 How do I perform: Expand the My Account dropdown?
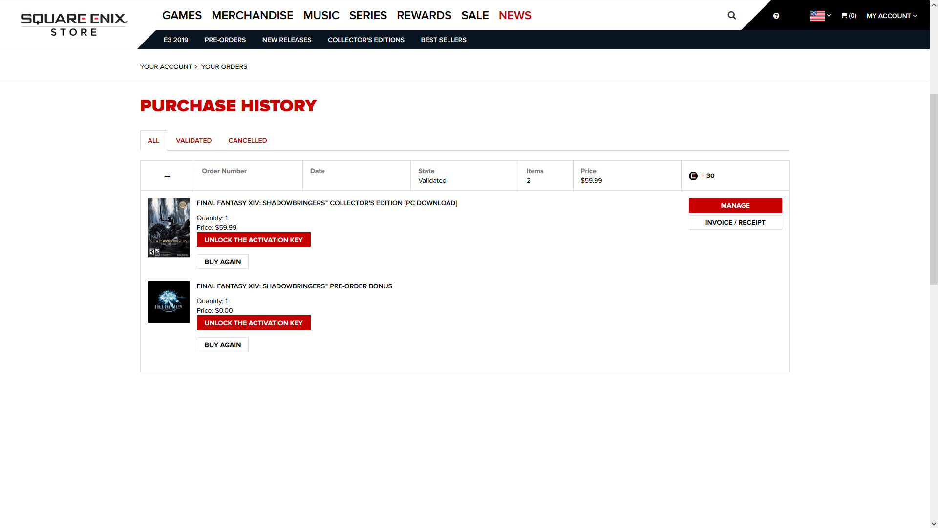(892, 16)
